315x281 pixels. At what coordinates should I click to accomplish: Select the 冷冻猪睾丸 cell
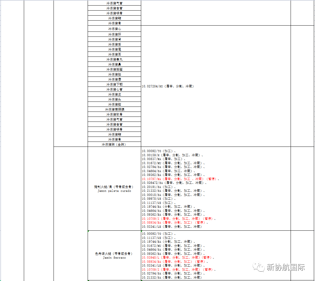point(114,59)
